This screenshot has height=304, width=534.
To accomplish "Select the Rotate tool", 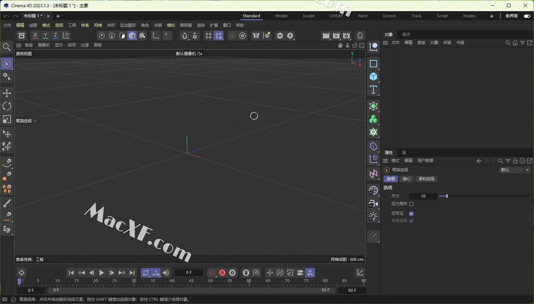I will pyautogui.click(x=7, y=106).
